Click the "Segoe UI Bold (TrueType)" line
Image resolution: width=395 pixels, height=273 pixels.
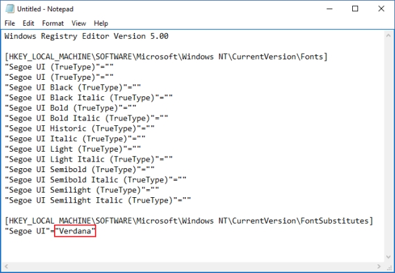pyautogui.click(x=70, y=108)
